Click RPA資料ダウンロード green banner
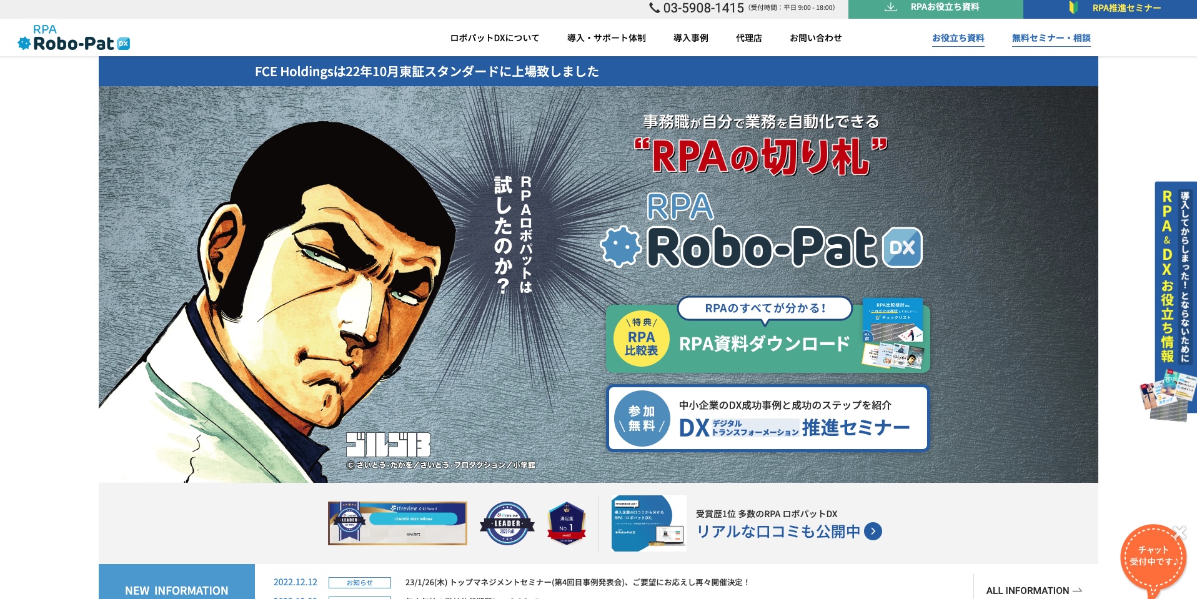This screenshot has height=599, width=1197. point(768,337)
